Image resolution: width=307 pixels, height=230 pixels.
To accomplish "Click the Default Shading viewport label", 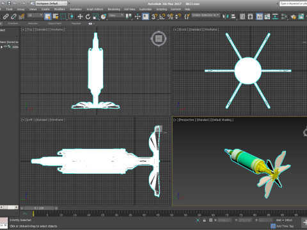I will 223,120.
